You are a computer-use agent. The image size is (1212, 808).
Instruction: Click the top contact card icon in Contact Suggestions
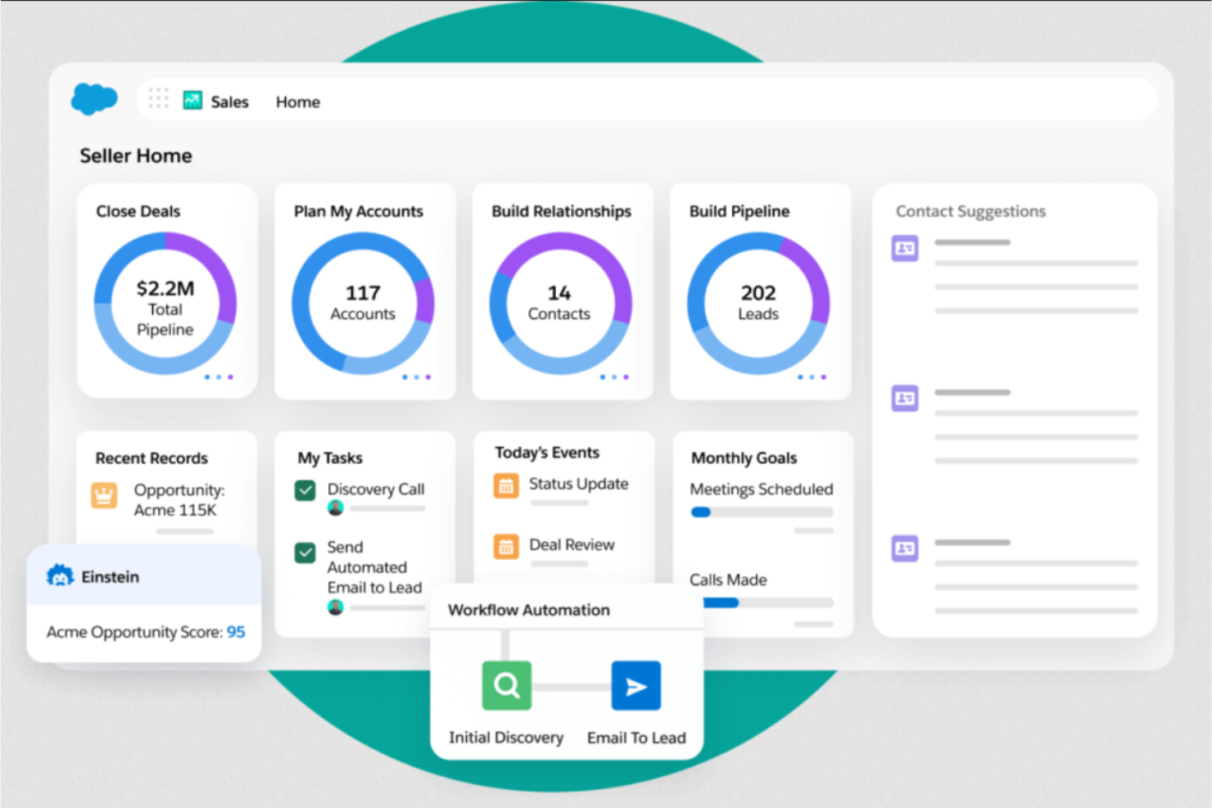[904, 248]
